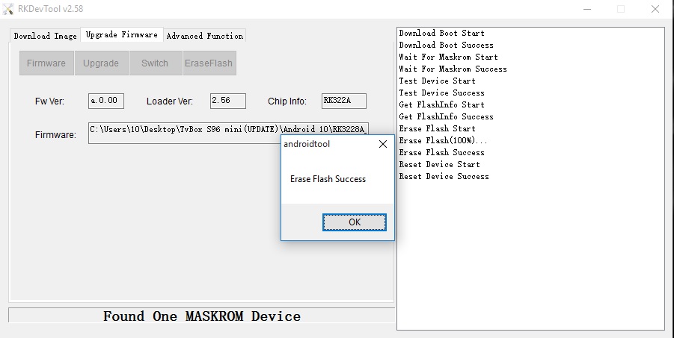The height and width of the screenshot is (338, 674).
Task: Switch to the Download Image tab
Action: 45,36
